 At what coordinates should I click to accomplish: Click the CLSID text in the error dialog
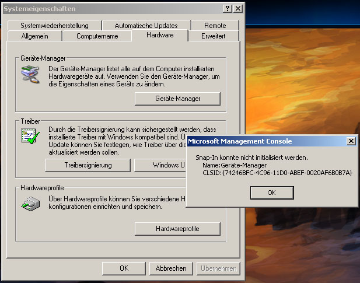[277, 173]
